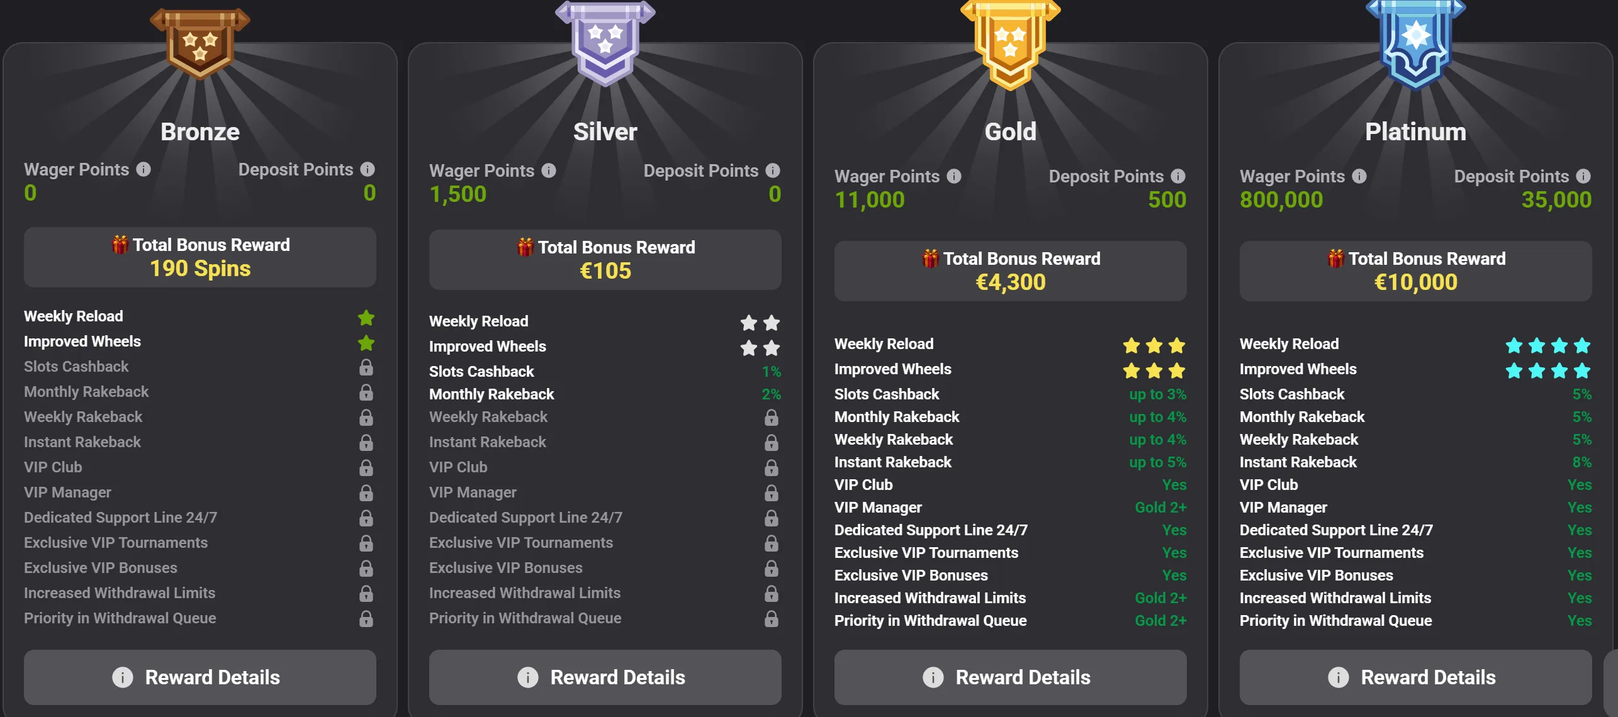
Task: Click the Silver Wager Points info icon
Action: click(x=549, y=170)
